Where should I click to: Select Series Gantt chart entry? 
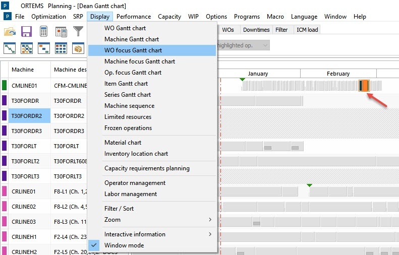[153, 95]
